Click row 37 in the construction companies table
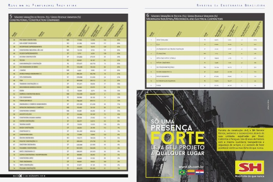The width and height of the screenshot is (273, 182). 68,43
